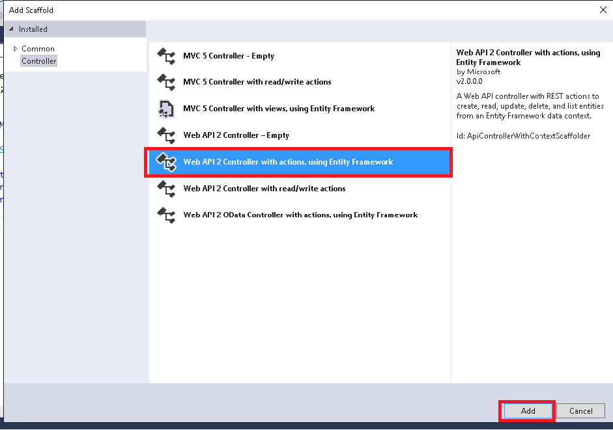
Task: Select the Installed header label
Action: tap(33, 29)
